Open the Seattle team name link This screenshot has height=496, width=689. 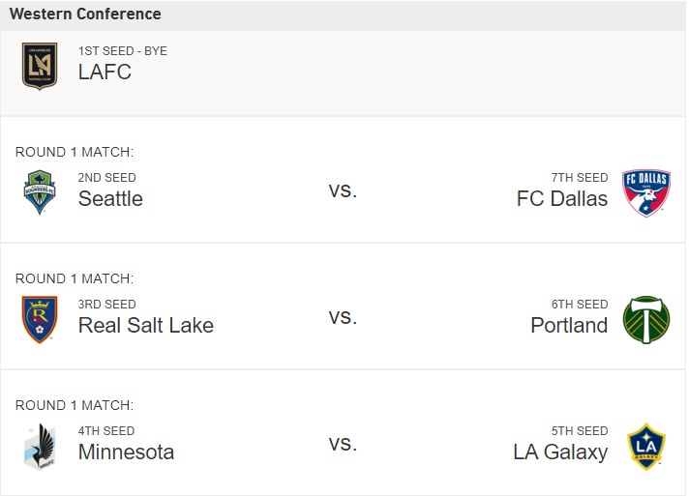(110, 199)
